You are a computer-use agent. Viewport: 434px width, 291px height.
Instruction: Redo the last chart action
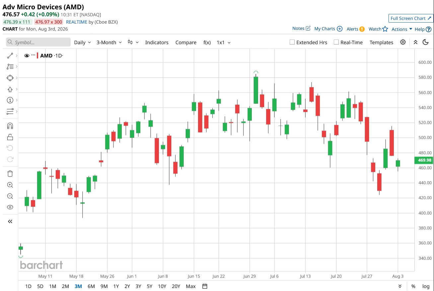coord(10,159)
